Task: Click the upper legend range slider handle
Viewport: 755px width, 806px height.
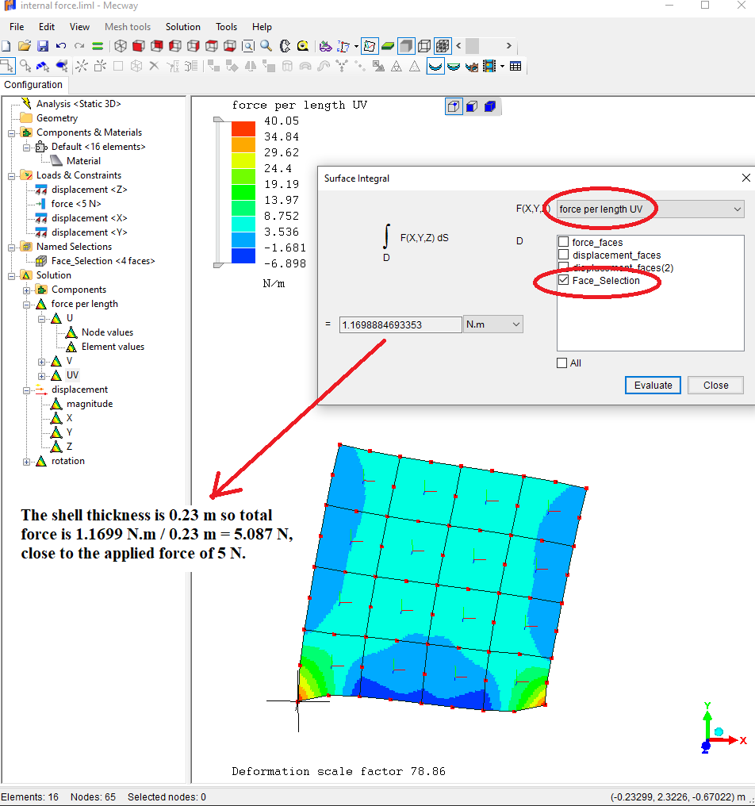Action: coord(218,119)
